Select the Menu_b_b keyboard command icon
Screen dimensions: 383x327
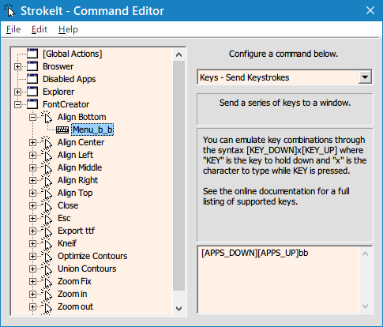[x=62, y=130]
